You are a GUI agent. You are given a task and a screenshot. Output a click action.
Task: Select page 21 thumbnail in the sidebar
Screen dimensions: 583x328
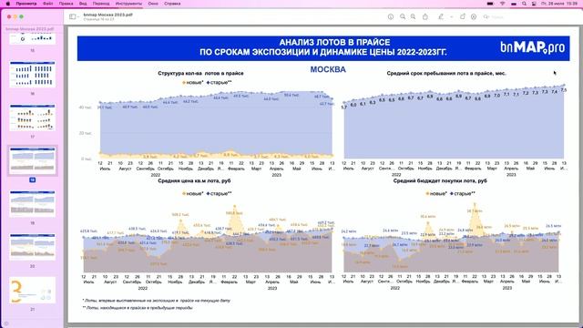coord(33,290)
